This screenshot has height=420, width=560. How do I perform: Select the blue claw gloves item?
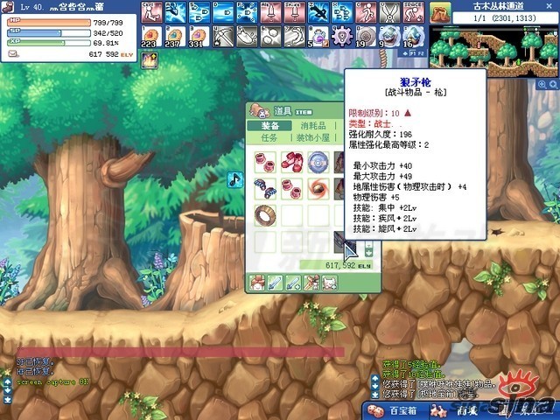pos(265,189)
